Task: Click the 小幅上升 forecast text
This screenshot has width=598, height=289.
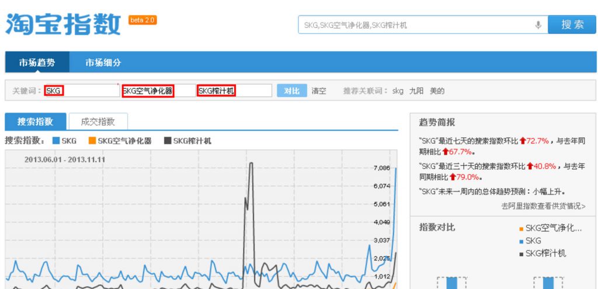Action: (548, 191)
